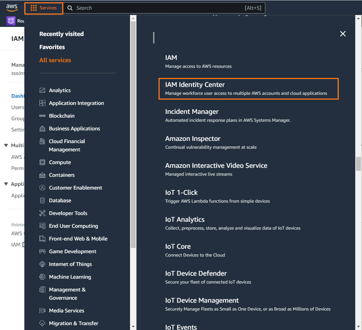Screen dimensions: 362x330
Task: Collapse the Multi-account section triangle
Action: (x=6, y=145)
